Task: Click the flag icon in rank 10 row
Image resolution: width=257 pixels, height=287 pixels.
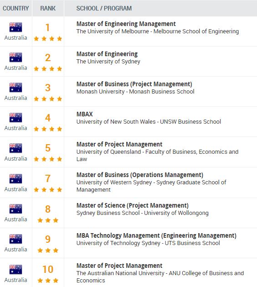Action: (15, 269)
